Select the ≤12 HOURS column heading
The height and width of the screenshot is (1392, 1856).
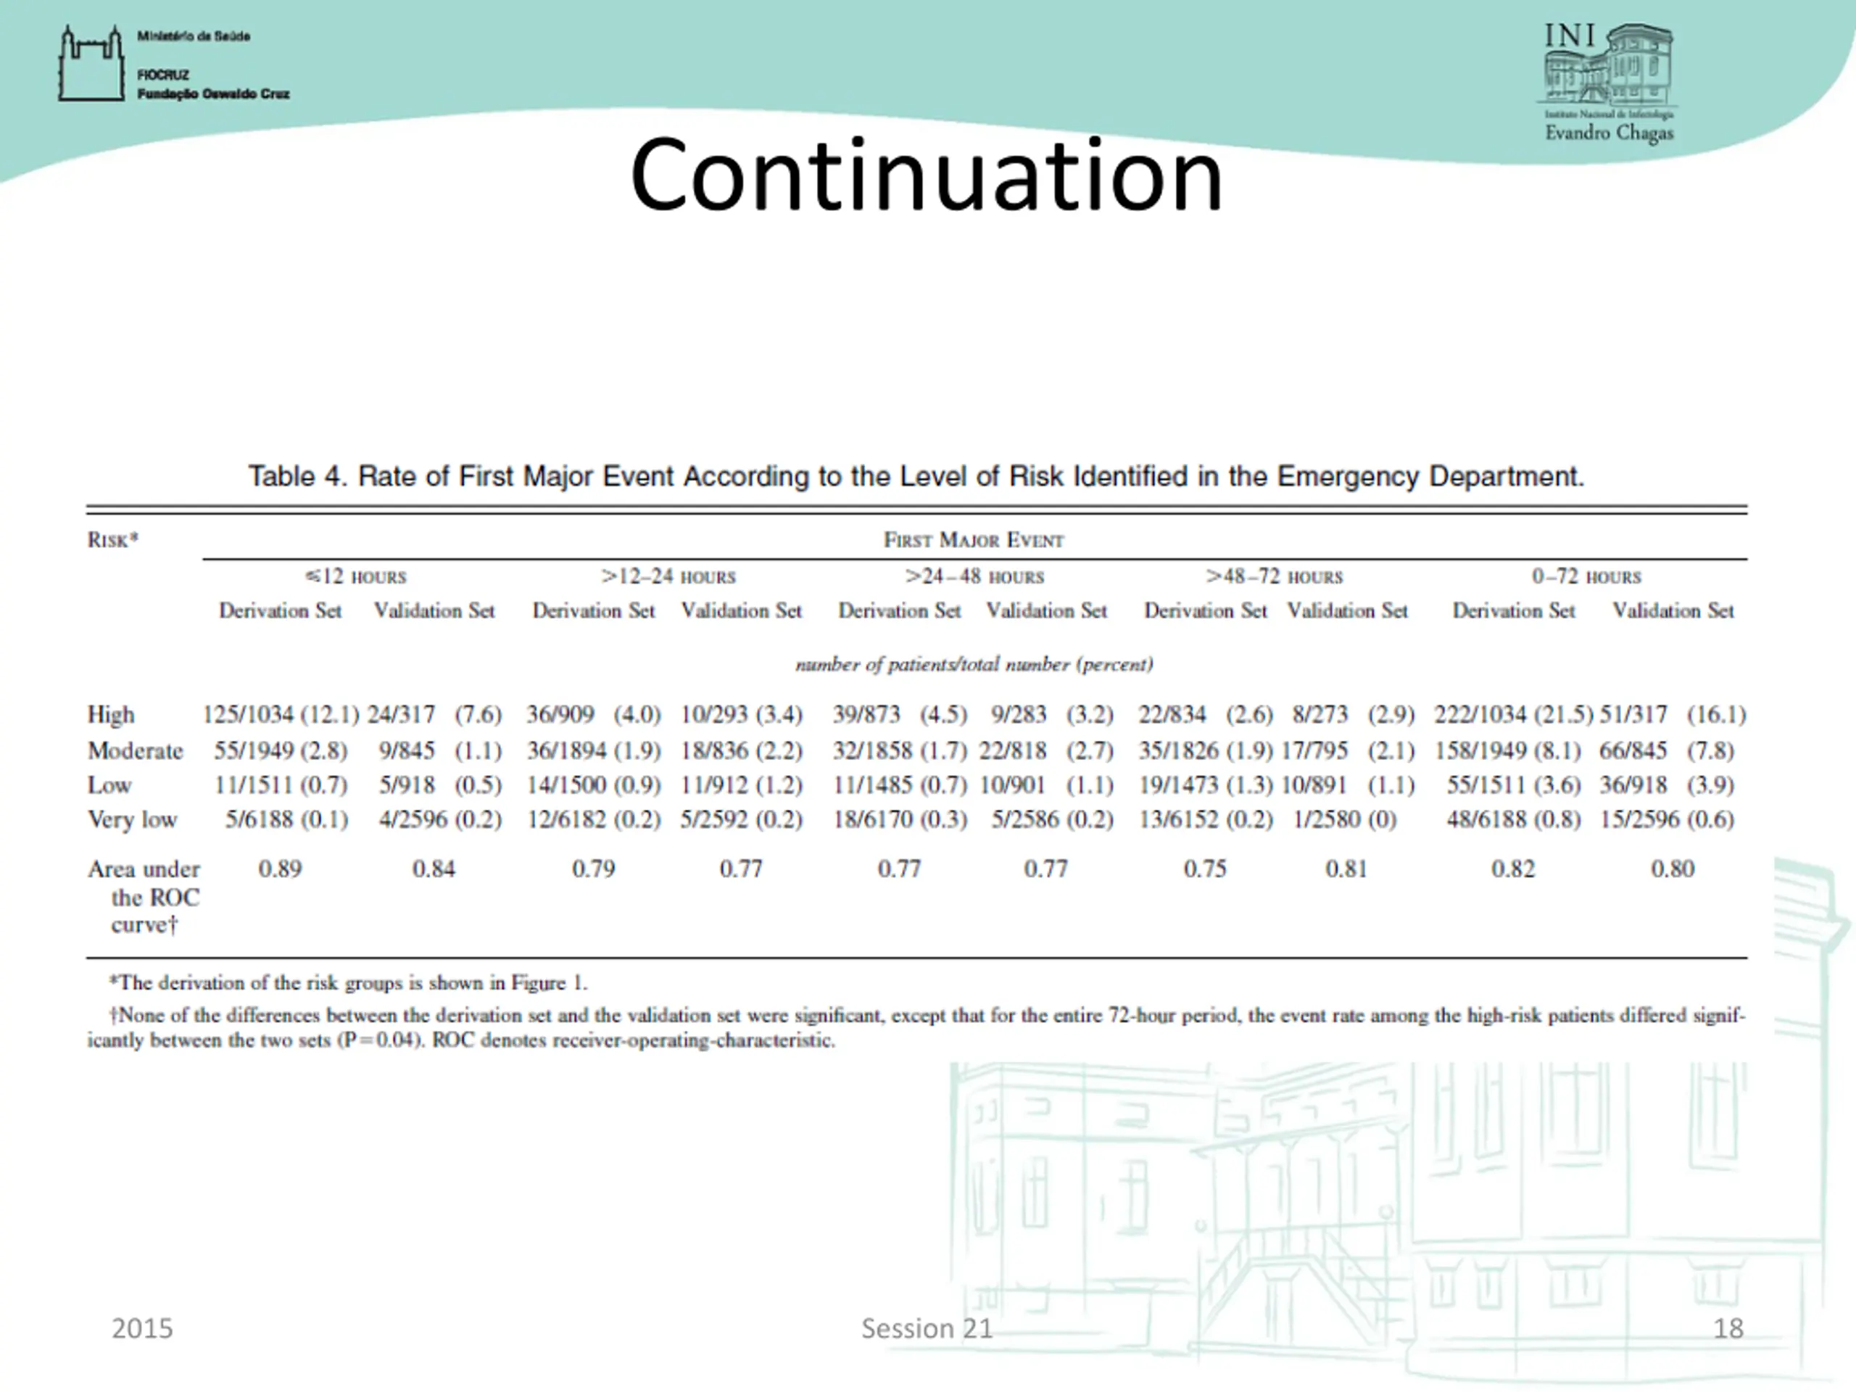tap(356, 576)
